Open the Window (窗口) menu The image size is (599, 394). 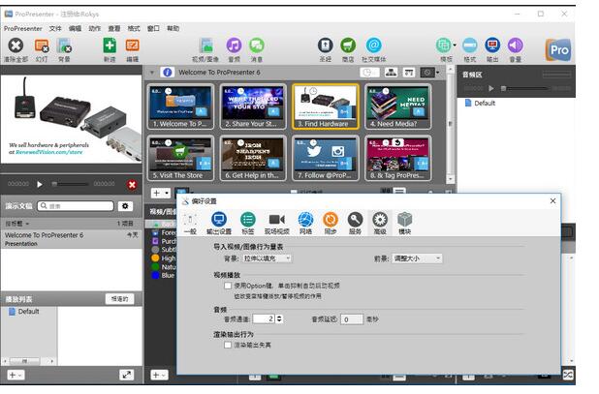[153, 29]
